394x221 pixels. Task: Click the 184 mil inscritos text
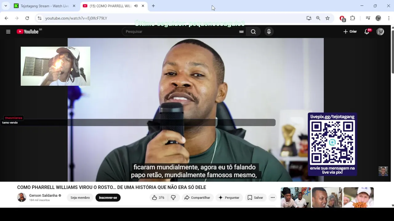click(39, 200)
